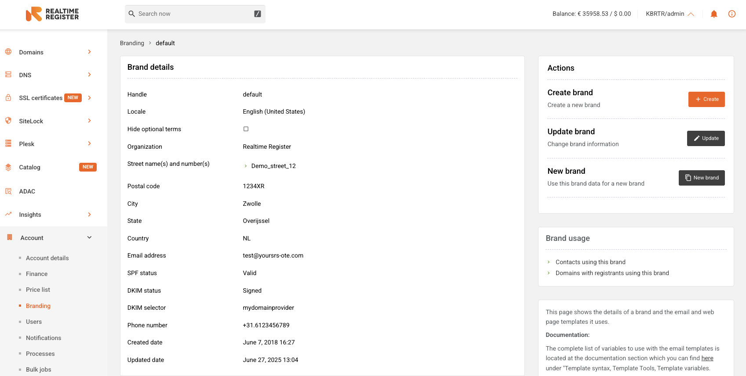Click the Catalog layers icon

point(8,167)
